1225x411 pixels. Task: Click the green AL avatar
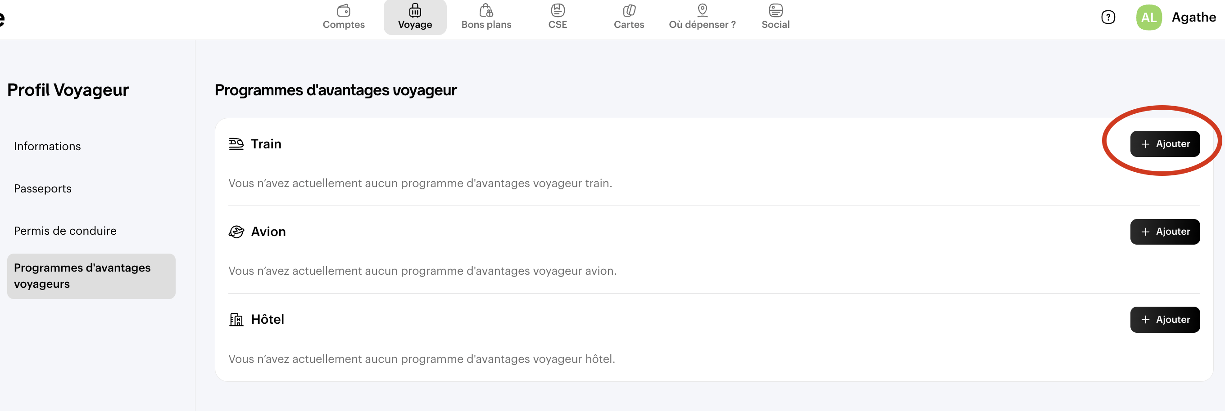pyautogui.click(x=1148, y=18)
